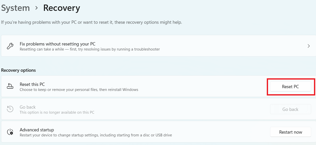
Task: Open chevron arrow on Fix problems row
Action: (309, 46)
